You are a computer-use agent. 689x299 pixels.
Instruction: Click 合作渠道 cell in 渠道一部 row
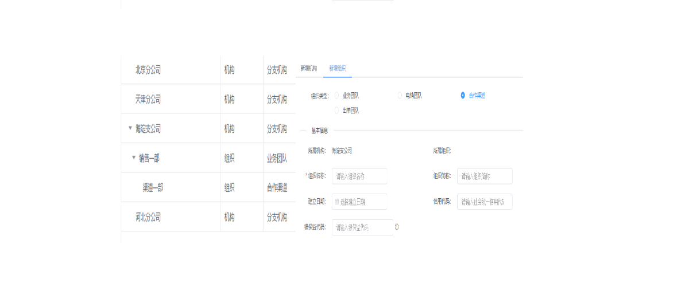(x=277, y=187)
